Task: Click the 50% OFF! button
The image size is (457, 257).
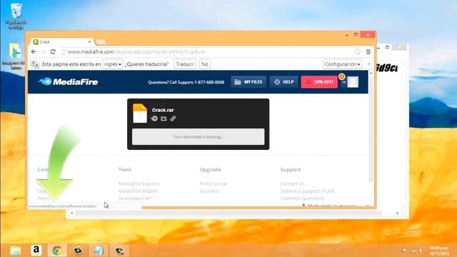Action: pyautogui.click(x=319, y=82)
